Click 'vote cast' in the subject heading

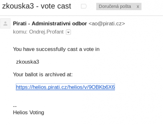click(x=56, y=6)
